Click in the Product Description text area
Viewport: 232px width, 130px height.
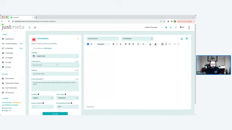55,86
